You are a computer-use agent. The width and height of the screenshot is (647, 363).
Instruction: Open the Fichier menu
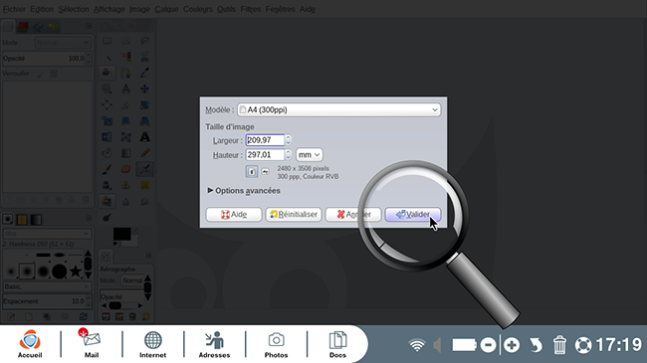pos(14,9)
